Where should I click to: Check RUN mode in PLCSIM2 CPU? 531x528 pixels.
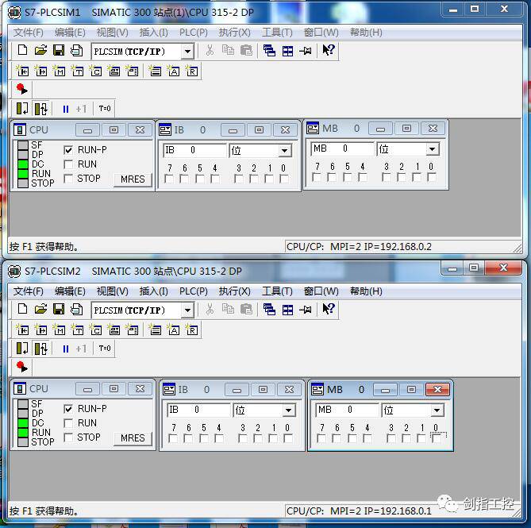pyautogui.click(x=68, y=423)
